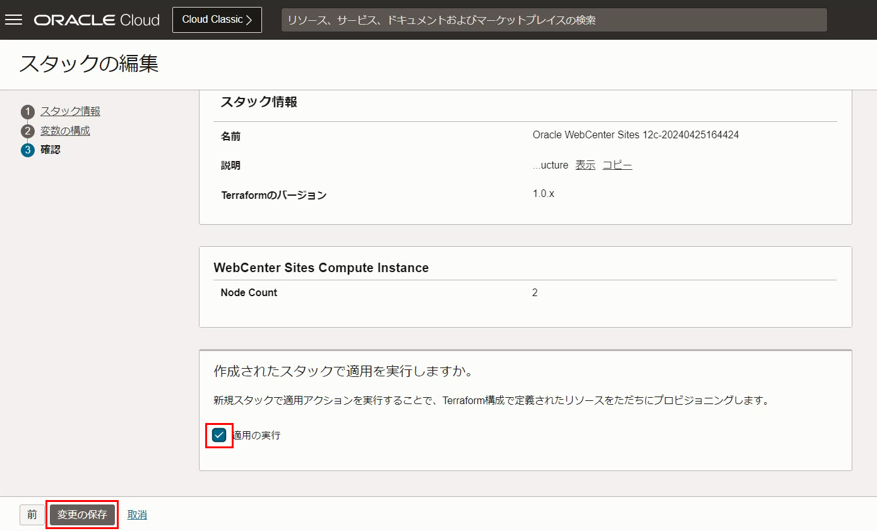Select step 3 確認 in the wizard
The width and height of the screenshot is (877, 531).
(51, 150)
